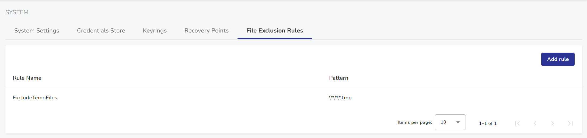
Task: Switch to the System Settings tab
Action: click(37, 31)
